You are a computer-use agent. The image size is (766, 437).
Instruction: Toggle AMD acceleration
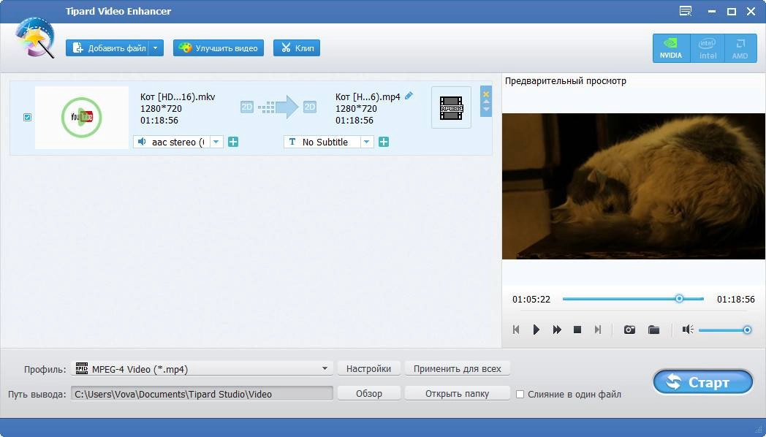740,48
